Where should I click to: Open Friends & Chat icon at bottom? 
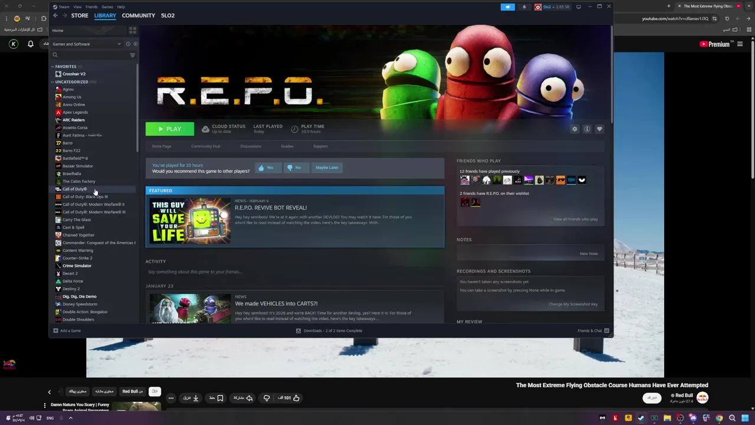click(x=606, y=331)
